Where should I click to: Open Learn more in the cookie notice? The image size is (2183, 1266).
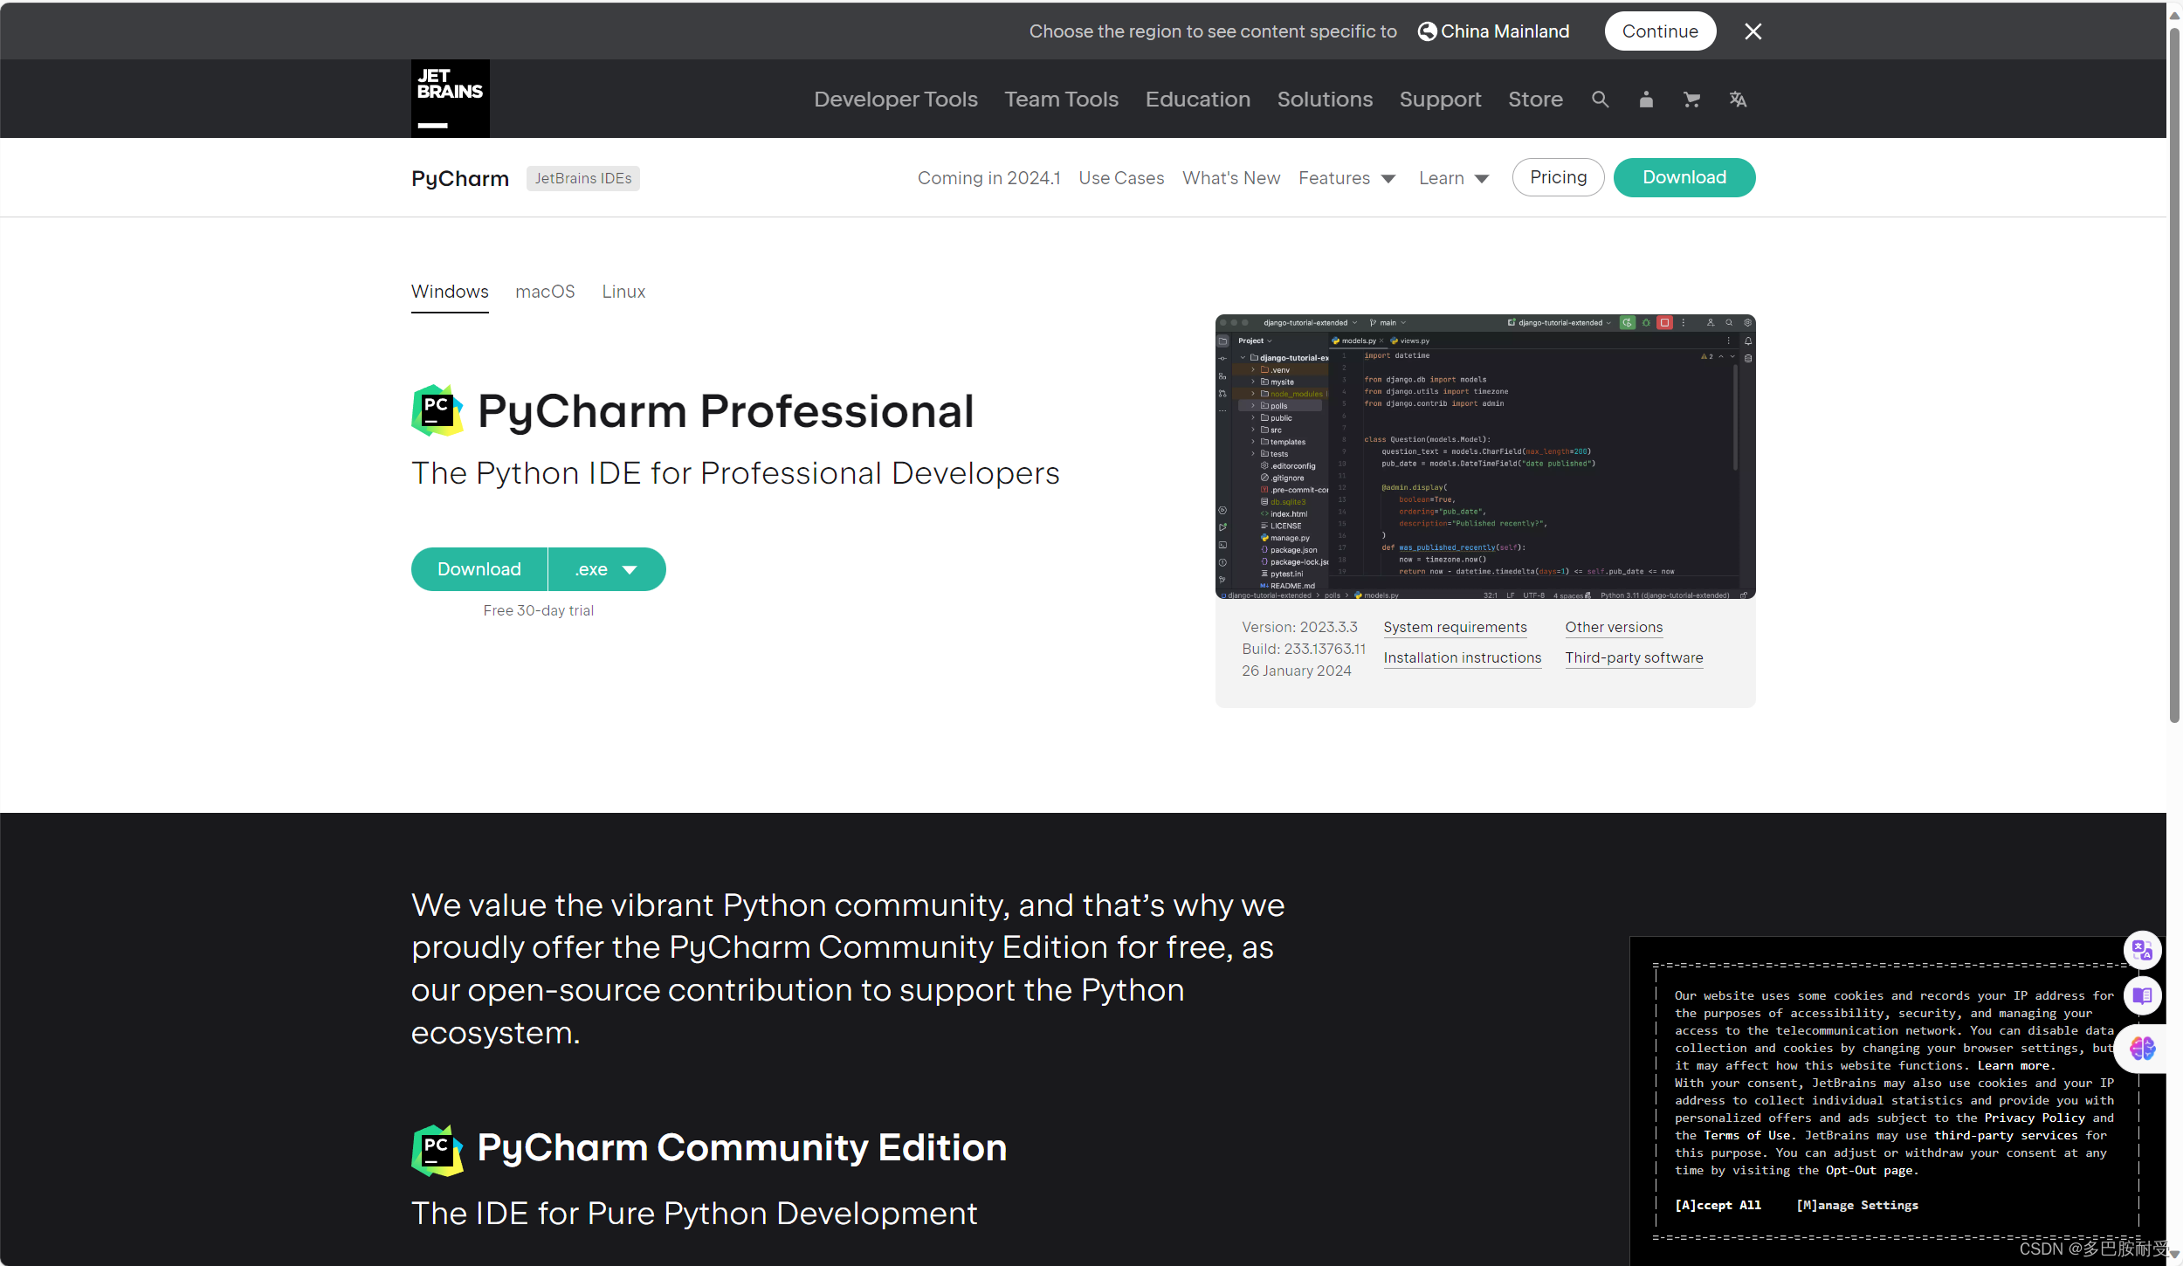coord(2014,1065)
